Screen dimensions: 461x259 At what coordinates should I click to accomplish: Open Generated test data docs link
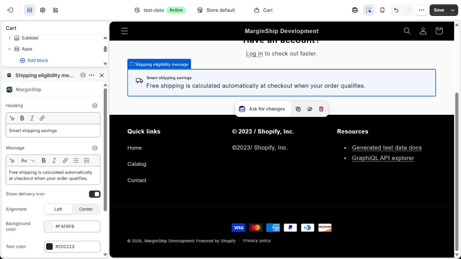pyautogui.click(x=387, y=148)
